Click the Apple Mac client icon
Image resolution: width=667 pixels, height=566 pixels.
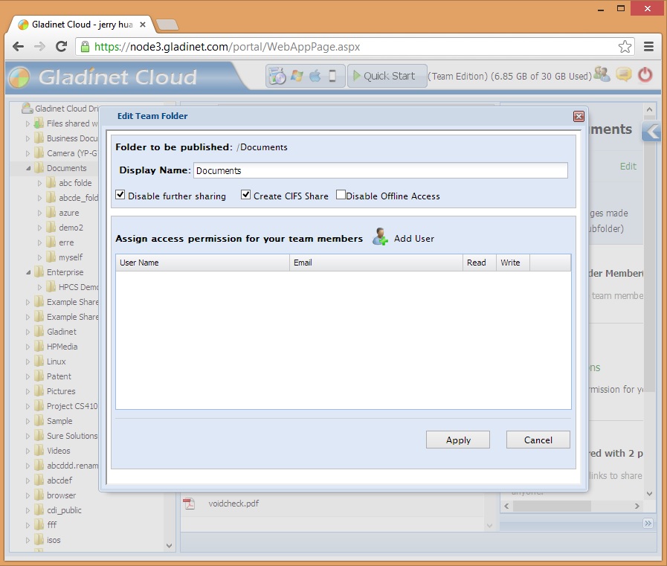point(315,76)
